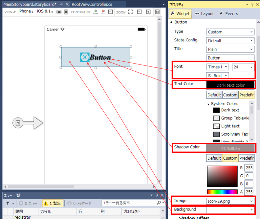The width and height of the screenshot is (260, 219).
Task: Close the MainStoryboard.storyboard tab
Action: click(x=67, y=4)
